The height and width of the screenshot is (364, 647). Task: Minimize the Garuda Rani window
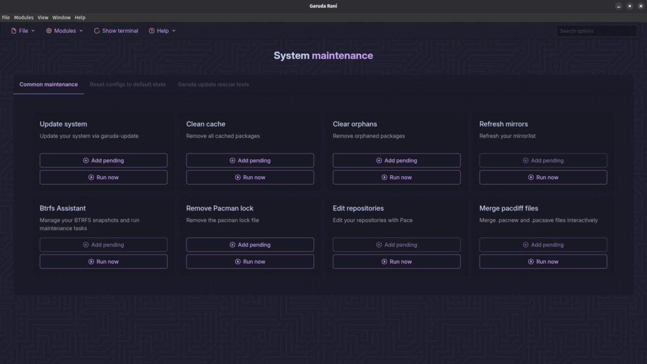tap(619, 6)
